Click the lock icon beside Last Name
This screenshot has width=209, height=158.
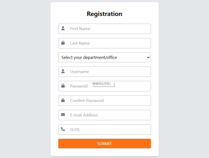click(63, 43)
